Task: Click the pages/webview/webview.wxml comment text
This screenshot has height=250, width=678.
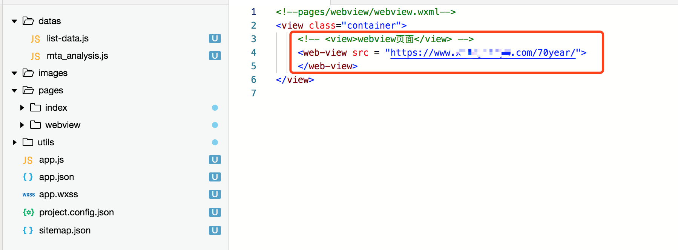Action: tap(366, 12)
